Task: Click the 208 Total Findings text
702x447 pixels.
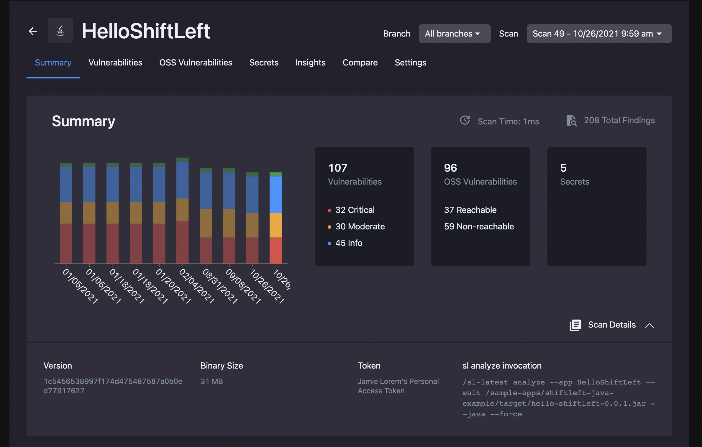Action: (619, 120)
